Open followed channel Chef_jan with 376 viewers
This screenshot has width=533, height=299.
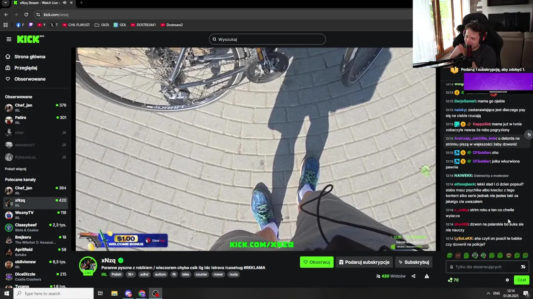pos(36,108)
